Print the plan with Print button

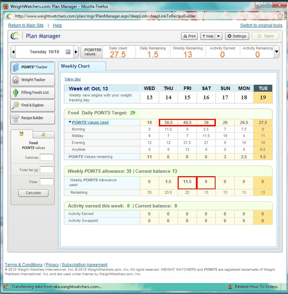click(x=189, y=36)
